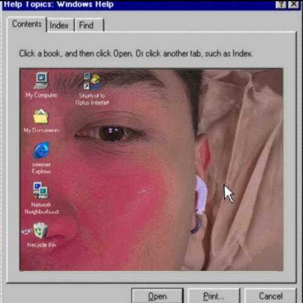Open the My Computer desktop icon
The image size is (303, 303).
[x=42, y=80]
